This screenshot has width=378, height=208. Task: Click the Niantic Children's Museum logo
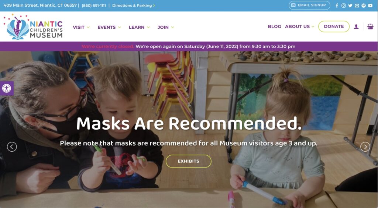tap(33, 27)
